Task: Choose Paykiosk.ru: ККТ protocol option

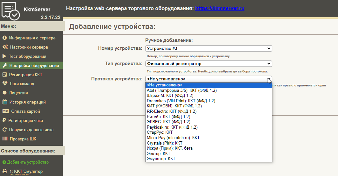Action: pos(209,127)
